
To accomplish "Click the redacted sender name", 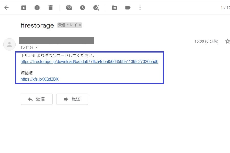I will click(56, 41).
